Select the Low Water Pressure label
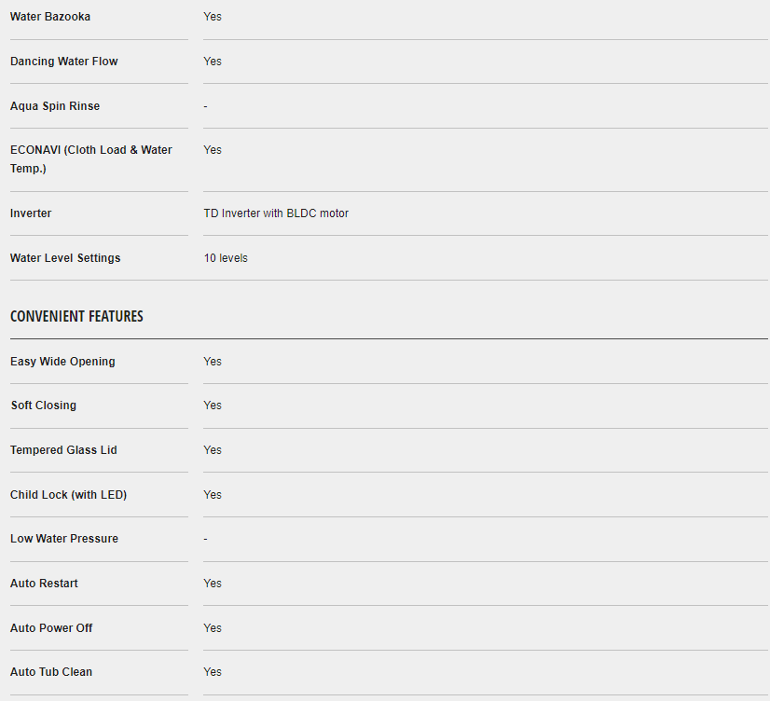The image size is (770, 701). click(x=64, y=539)
